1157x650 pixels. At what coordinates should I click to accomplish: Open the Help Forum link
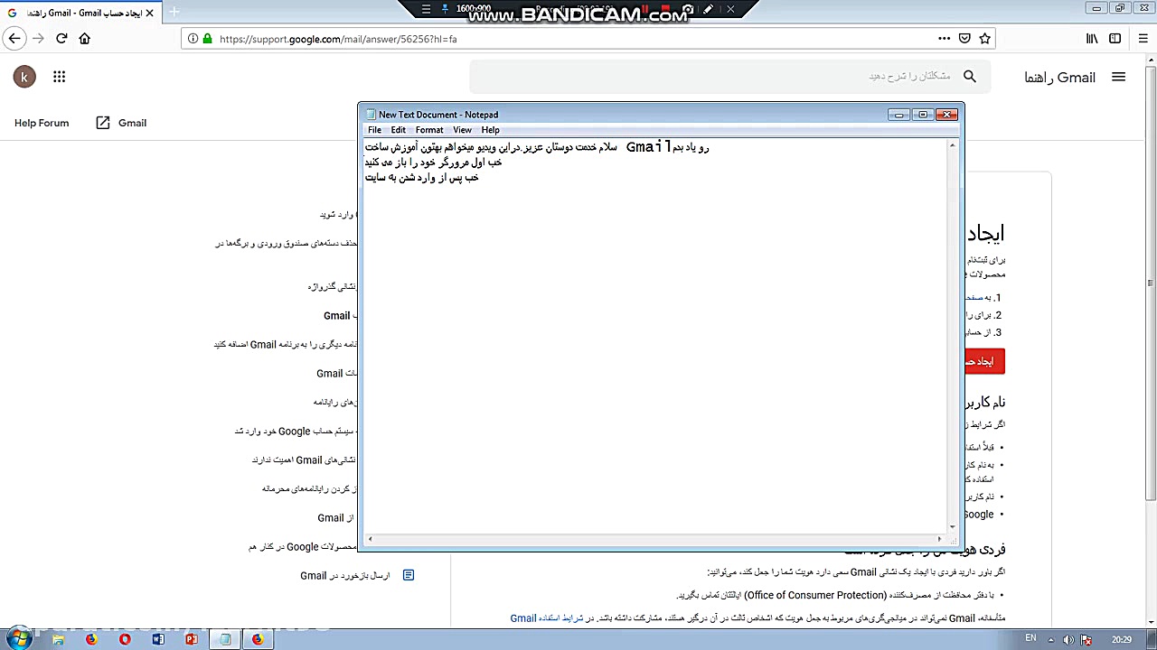[x=42, y=123]
